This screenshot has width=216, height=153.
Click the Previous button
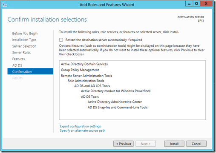[x=124, y=144]
